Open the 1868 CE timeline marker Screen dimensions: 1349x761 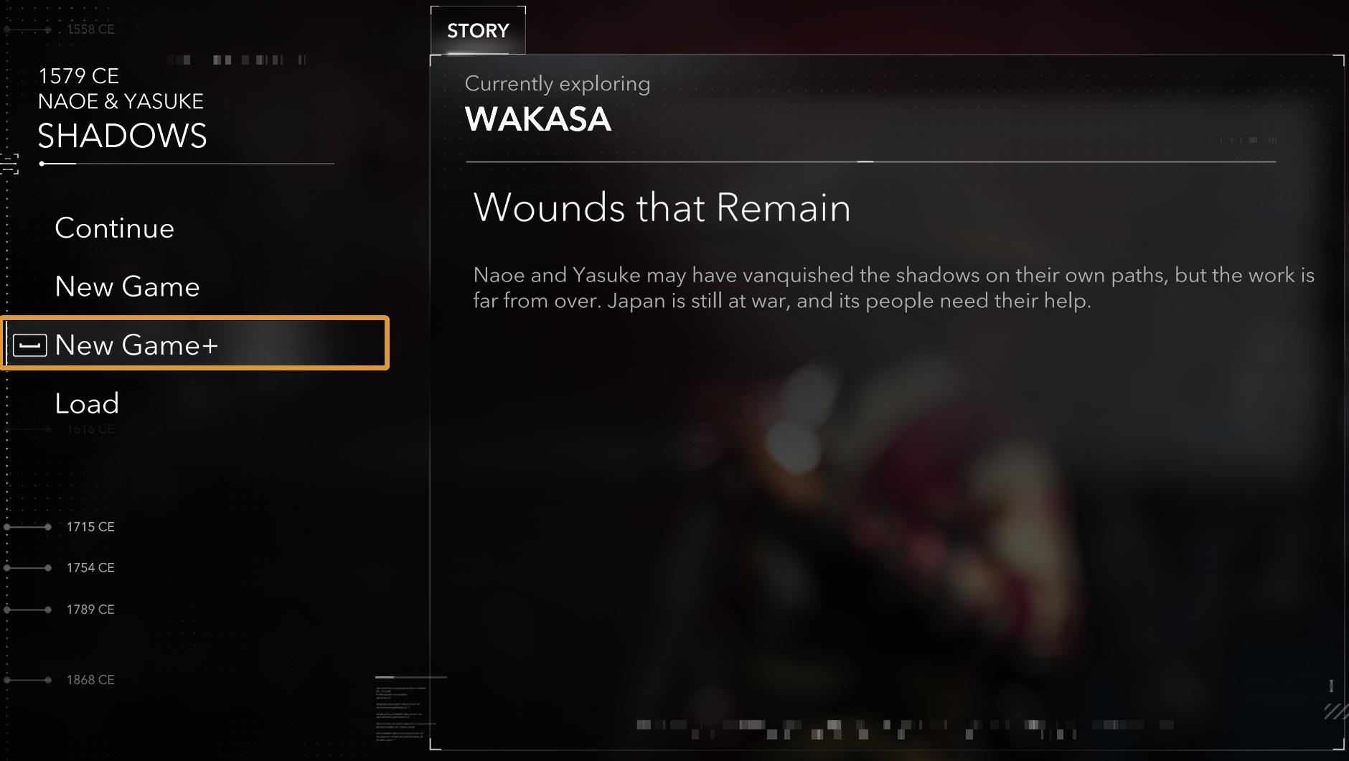coord(90,680)
